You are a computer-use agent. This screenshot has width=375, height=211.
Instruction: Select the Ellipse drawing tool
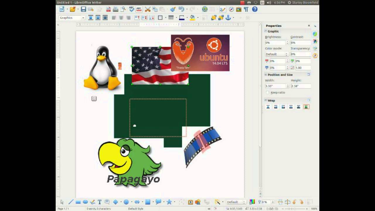pos(85,202)
